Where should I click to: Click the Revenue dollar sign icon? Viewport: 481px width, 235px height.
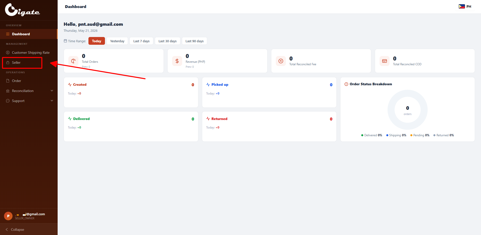click(177, 61)
